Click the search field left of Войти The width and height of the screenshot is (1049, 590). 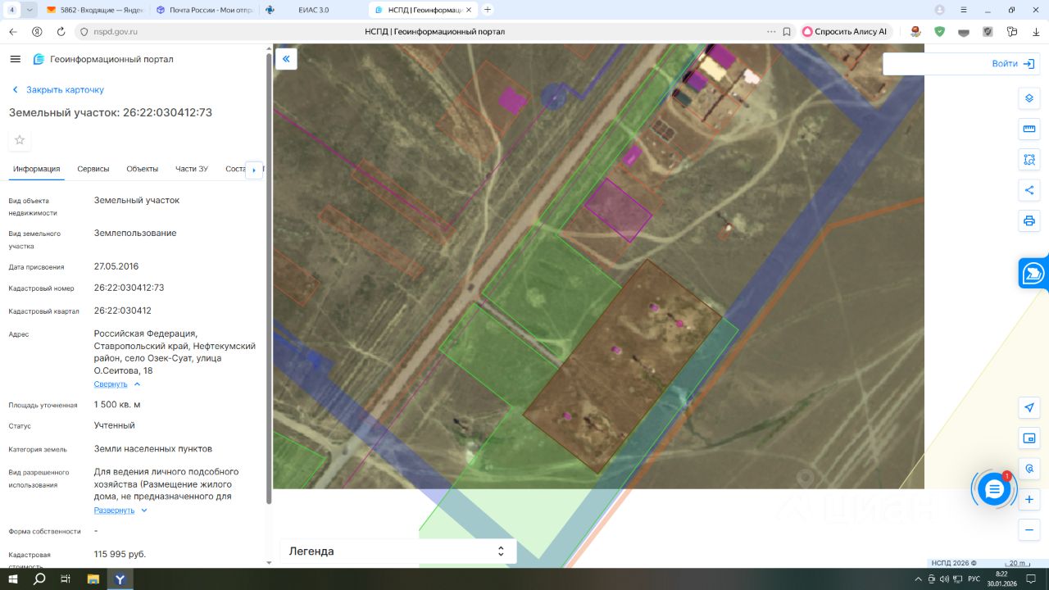934,64
